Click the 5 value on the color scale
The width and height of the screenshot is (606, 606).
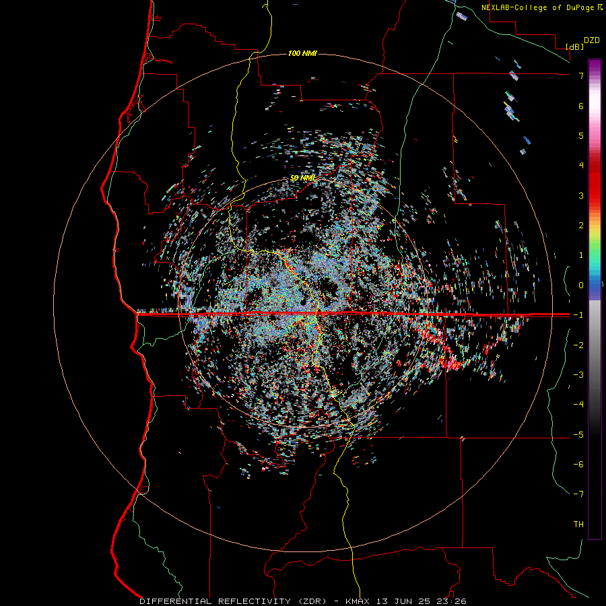tap(581, 135)
